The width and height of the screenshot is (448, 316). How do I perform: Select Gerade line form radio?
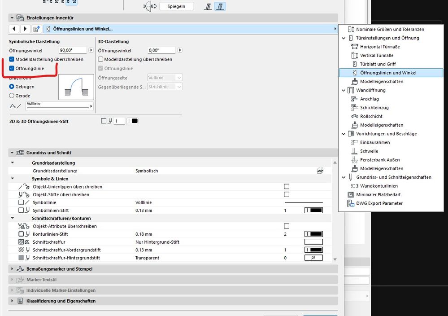click(12, 96)
